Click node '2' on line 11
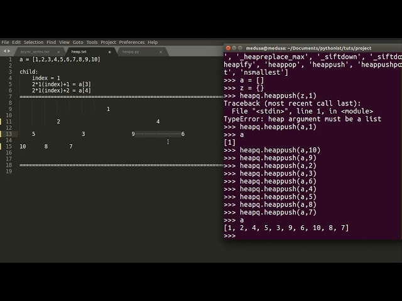The height and width of the screenshot is (301, 402). point(58,122)
